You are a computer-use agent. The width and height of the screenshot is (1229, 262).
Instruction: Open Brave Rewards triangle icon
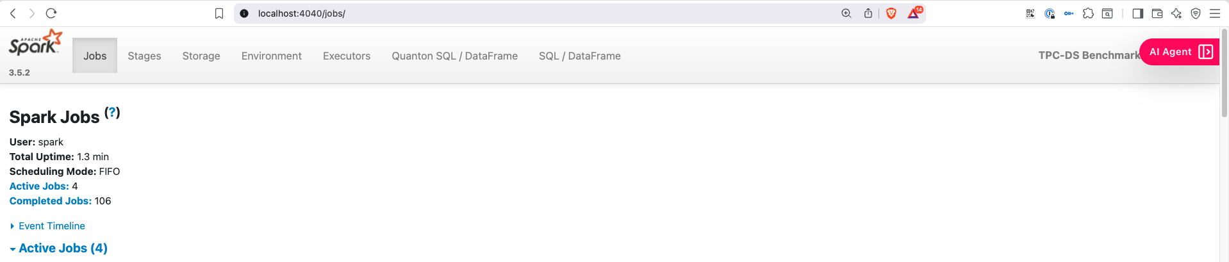[914, 13]
